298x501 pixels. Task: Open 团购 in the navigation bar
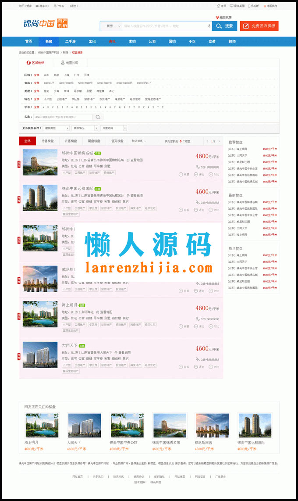[172, 42]
